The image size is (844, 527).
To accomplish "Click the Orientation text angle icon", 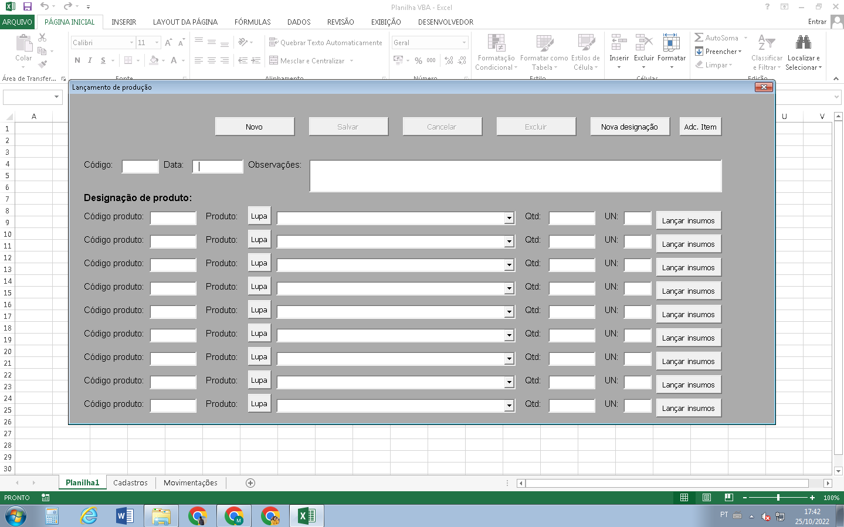I will click(243, 42).
